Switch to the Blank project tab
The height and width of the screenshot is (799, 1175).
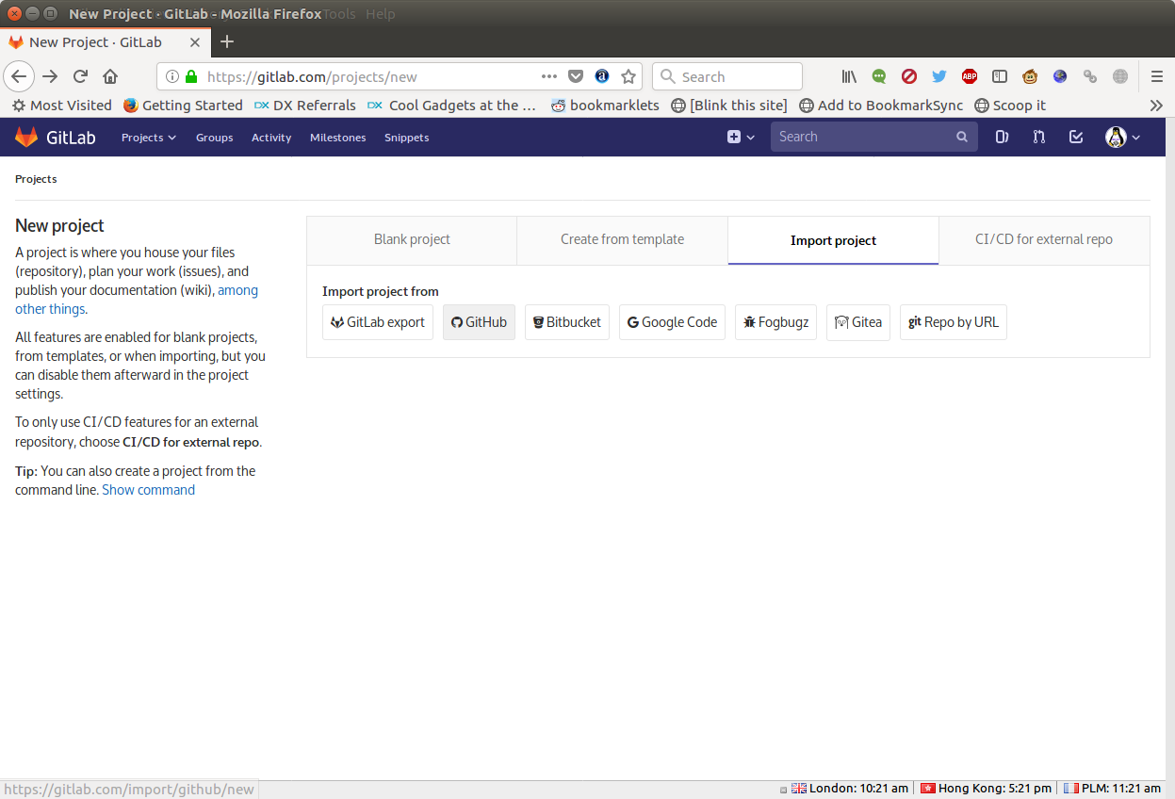(x=412, y=240)
